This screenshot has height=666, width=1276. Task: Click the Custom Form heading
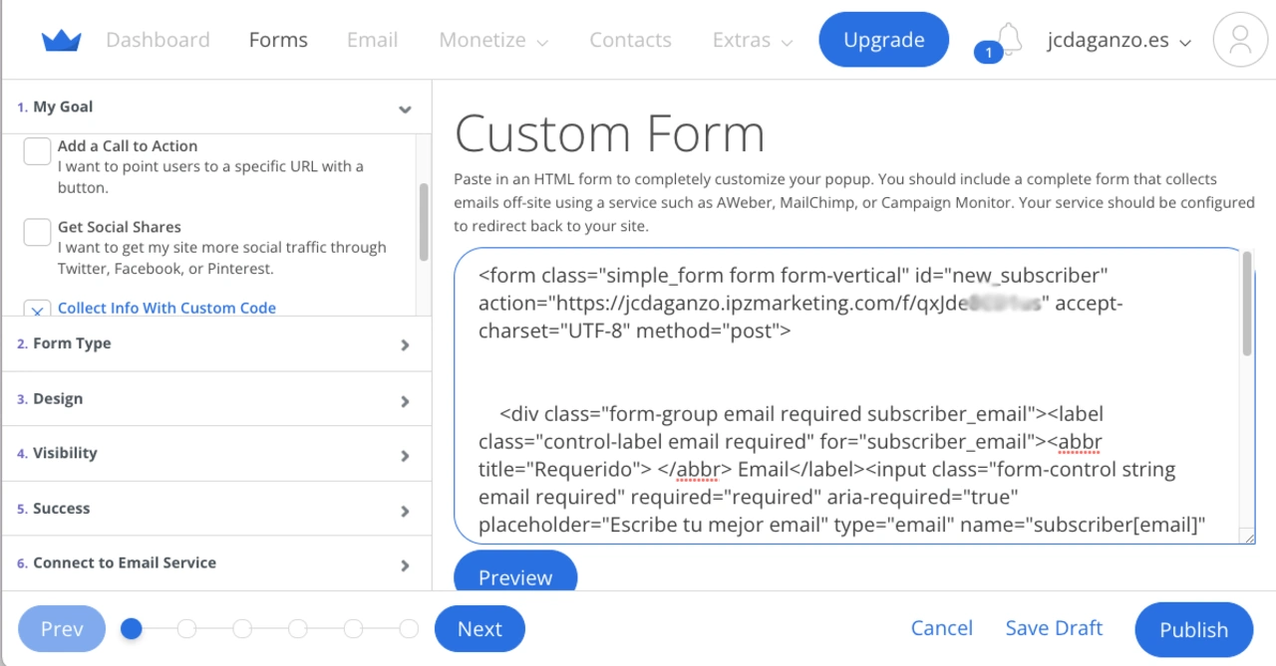[610, 132]
